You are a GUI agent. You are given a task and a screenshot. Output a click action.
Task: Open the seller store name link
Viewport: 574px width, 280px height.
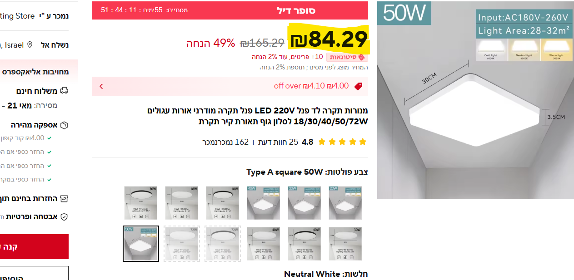pyautogui.click(x=17, y=16)
